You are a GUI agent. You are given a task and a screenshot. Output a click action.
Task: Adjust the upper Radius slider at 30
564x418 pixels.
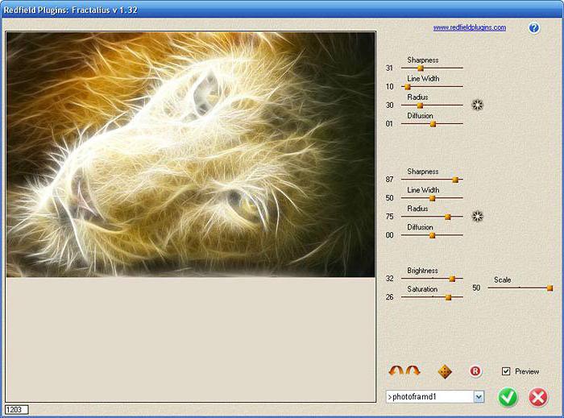click(x=420, y=106)
